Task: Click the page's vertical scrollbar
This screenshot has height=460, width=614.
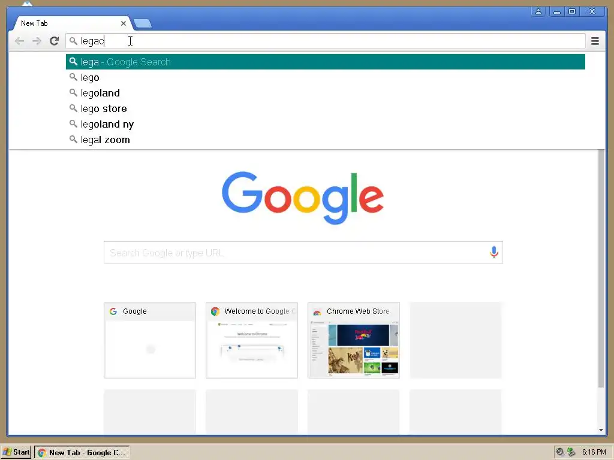Action: click(x=601, y=269)
